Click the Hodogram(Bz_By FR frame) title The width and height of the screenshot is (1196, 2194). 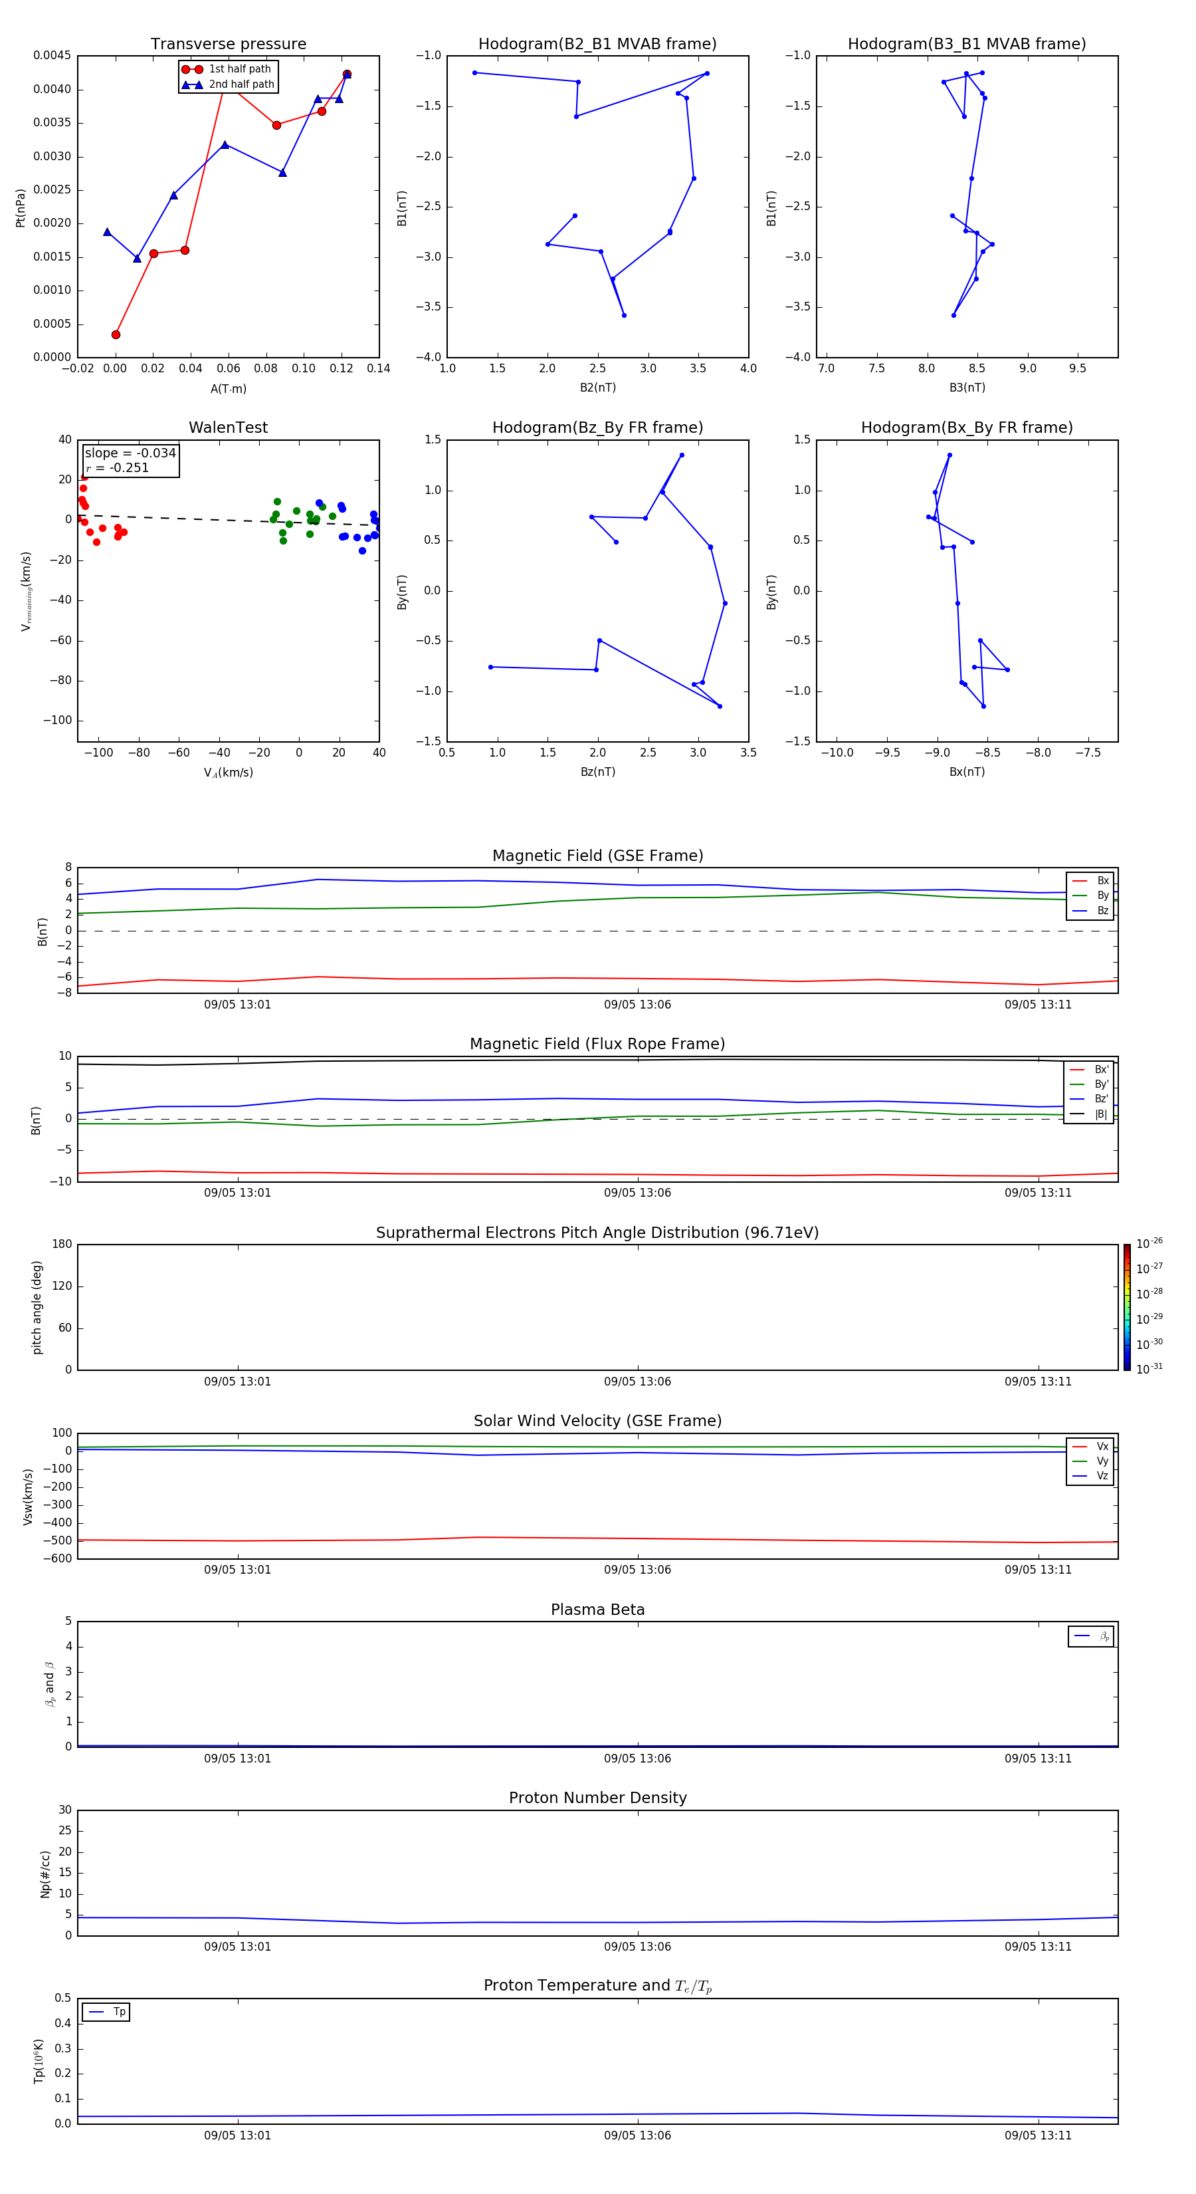(597, 427)
